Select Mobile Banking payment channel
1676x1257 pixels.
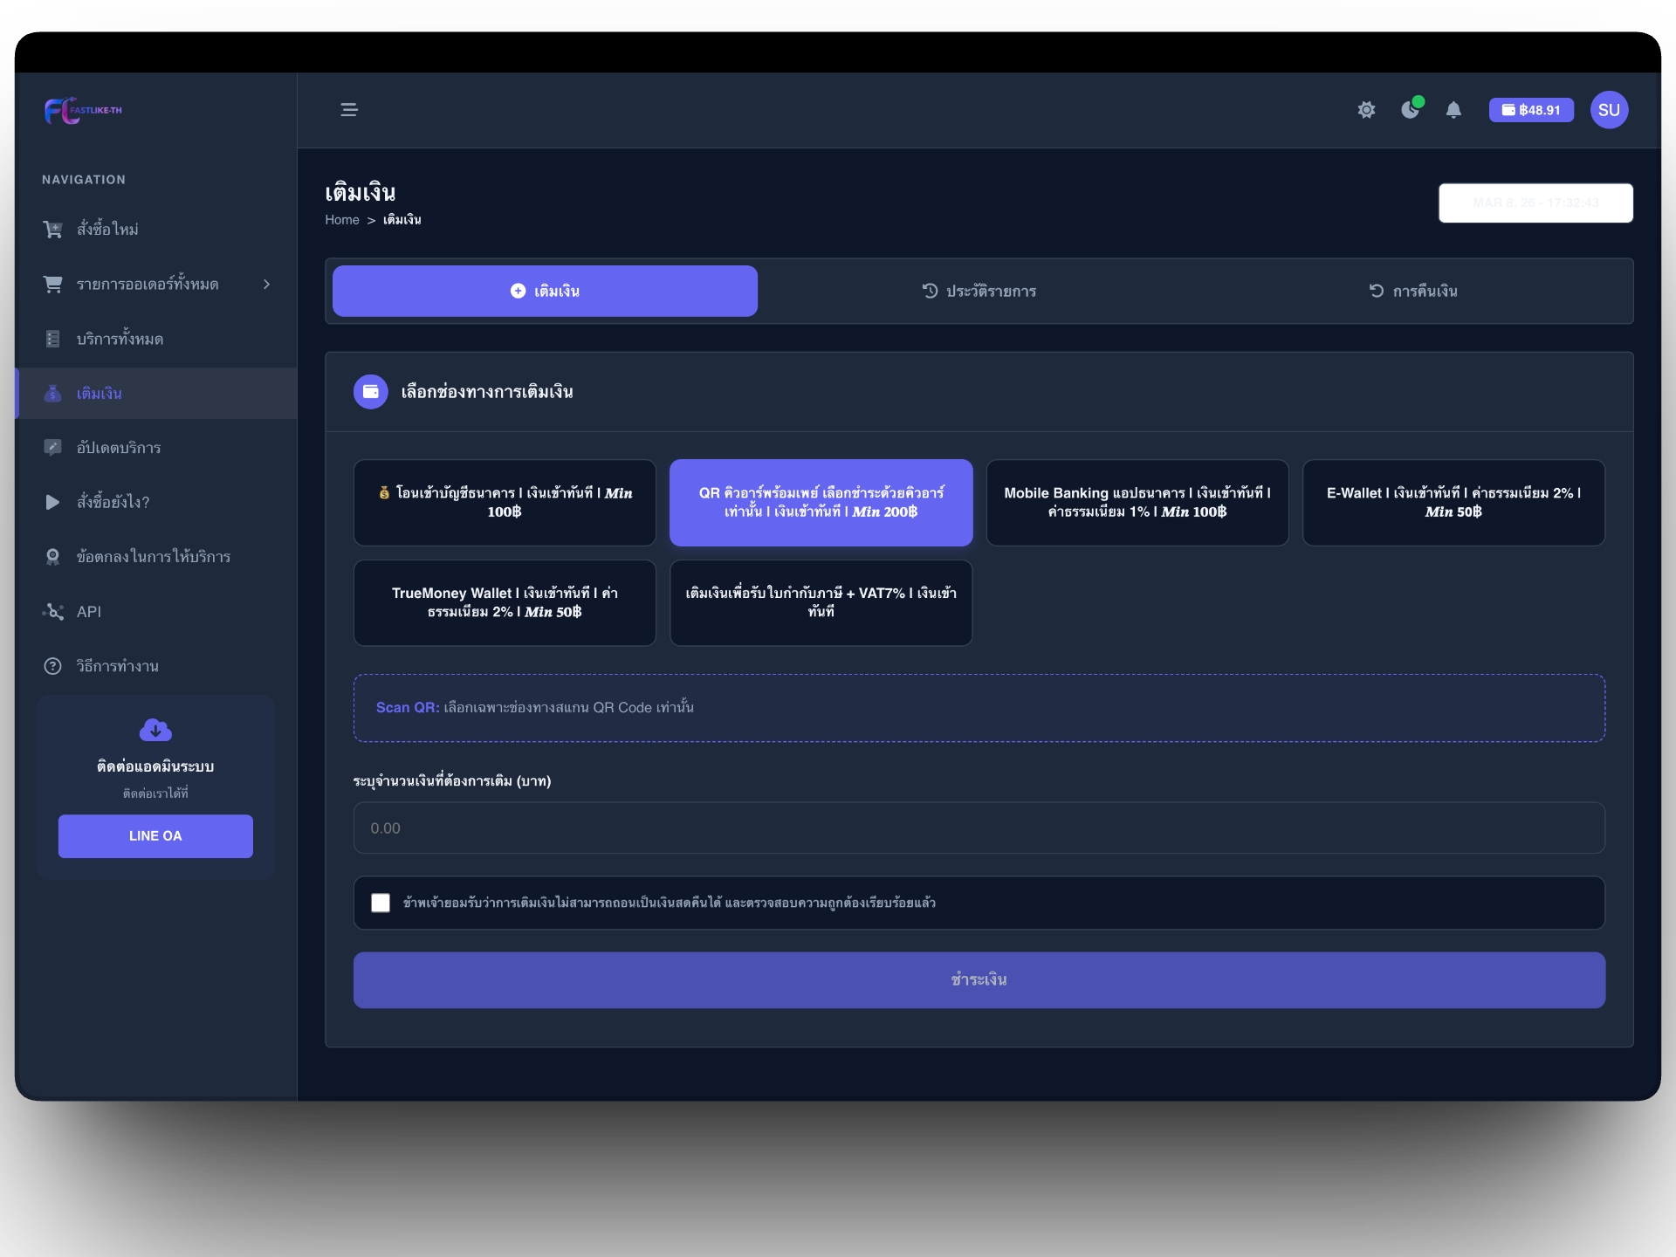[x=1137, y=503]
